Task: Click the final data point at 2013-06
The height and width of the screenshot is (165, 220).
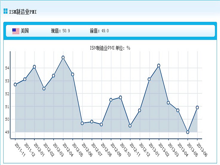Action: point(197,108)
